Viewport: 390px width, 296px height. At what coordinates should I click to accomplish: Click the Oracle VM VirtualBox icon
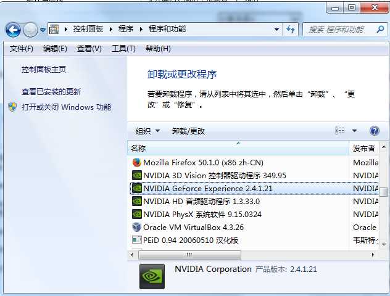(136, 227)
